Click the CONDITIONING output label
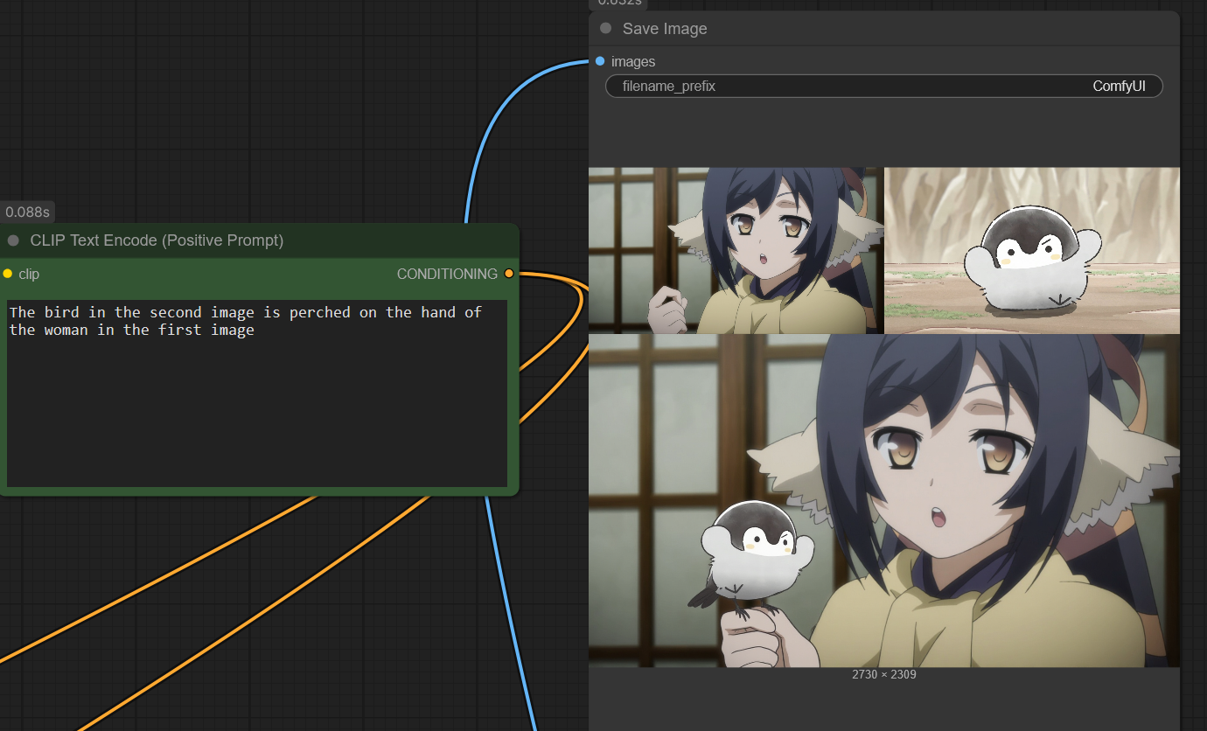Image resolution: width=1207 pixels, height=731 pixels. tap(447, 274)
